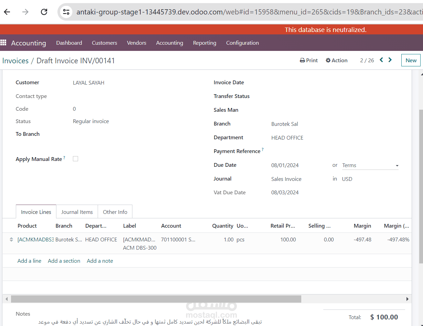Open the Print menu
The width and height of the screenshot is (423, 326).
point(309,60)
